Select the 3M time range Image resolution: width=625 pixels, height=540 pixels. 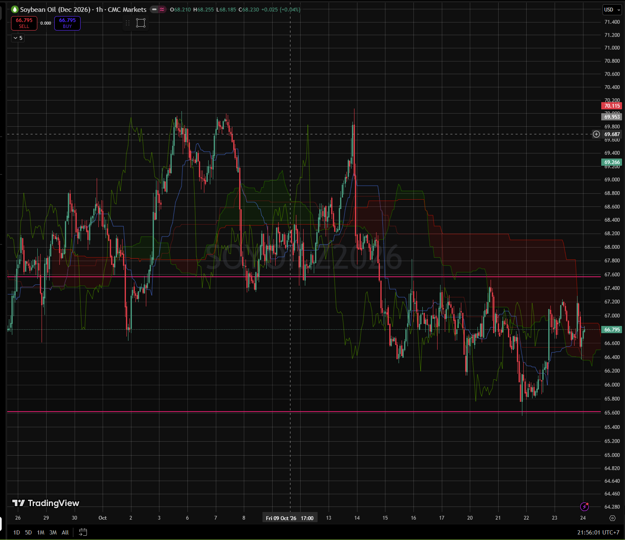(x=53, y=532)
